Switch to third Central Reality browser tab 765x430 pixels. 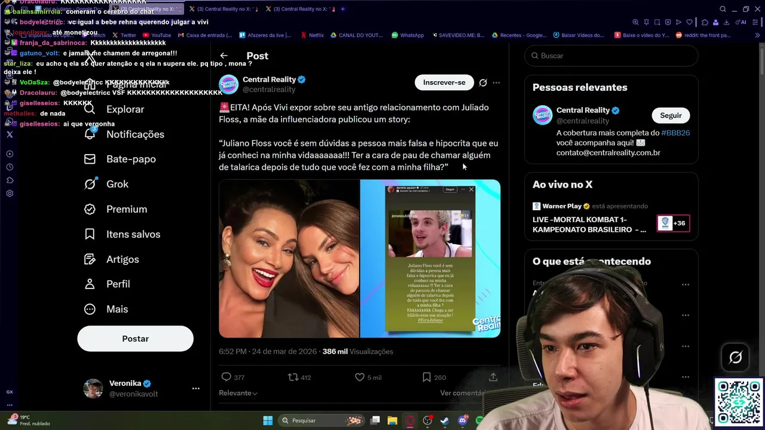point(300,9)
